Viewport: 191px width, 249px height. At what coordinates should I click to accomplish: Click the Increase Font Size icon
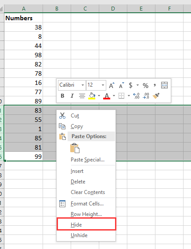112,85
